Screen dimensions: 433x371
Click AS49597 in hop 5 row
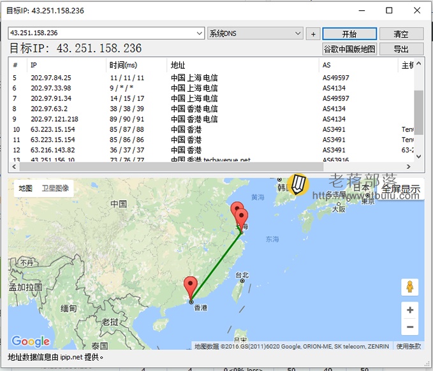coord(336,78)
